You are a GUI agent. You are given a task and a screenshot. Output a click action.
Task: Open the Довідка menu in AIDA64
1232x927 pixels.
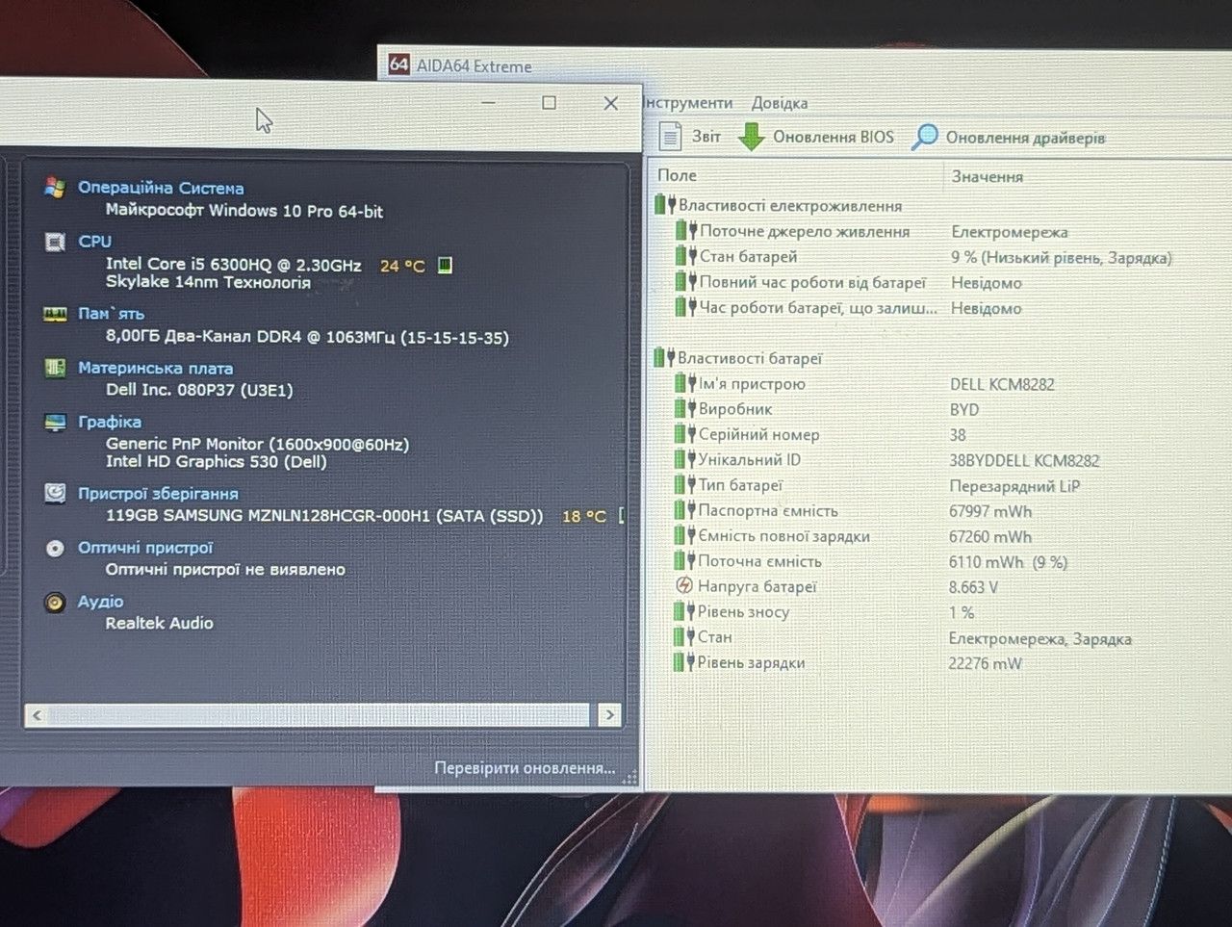[780, 103]
